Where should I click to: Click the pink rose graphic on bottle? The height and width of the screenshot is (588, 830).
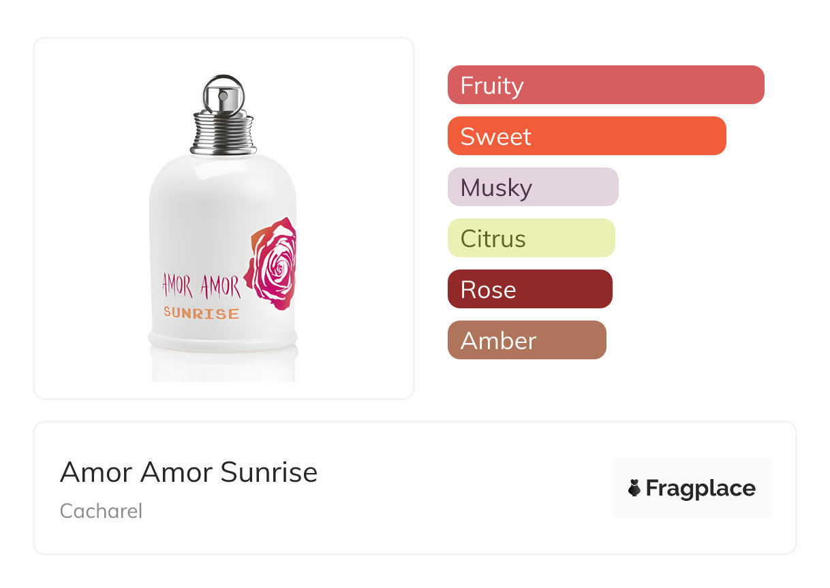pyautogui.click(x=273, y=262)
